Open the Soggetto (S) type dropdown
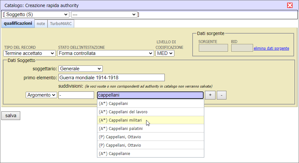 (37, 14)
